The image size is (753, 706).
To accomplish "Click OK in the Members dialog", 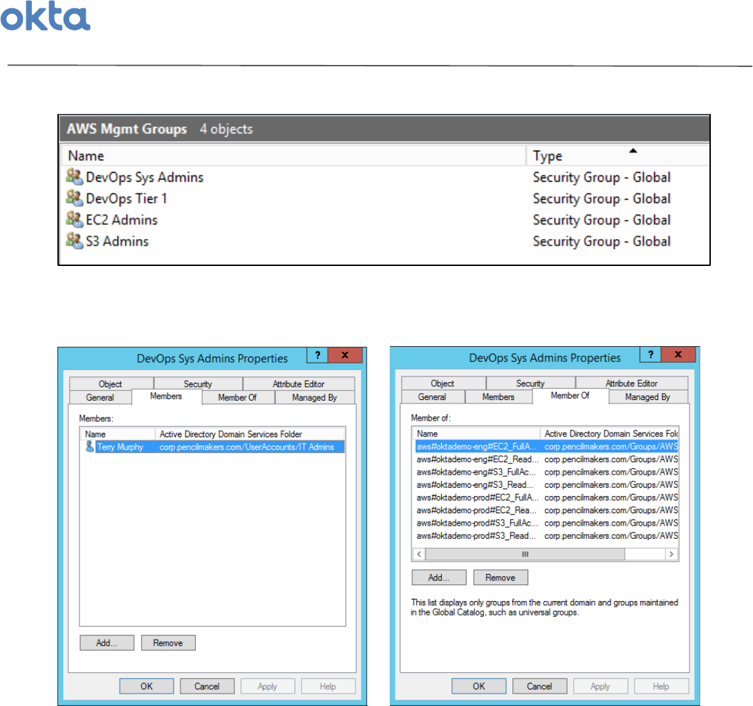I will click(x=147, y=687).
